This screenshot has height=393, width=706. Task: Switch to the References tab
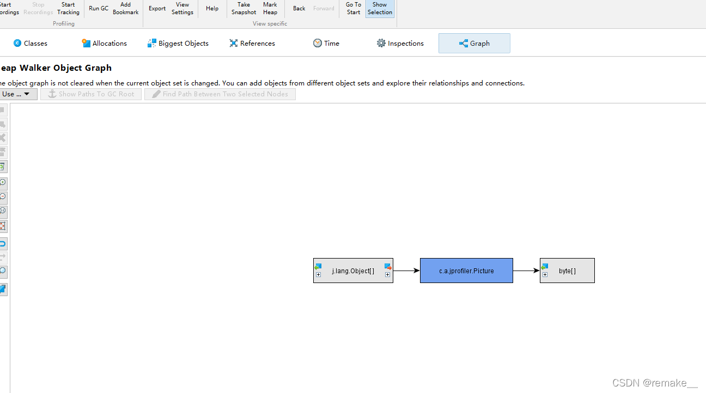(252, 43)
